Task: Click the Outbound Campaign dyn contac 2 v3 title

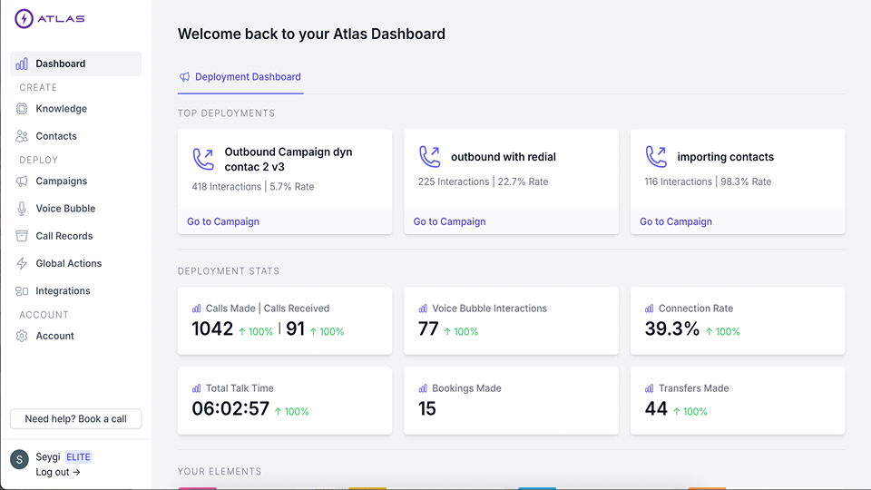Action: coord(289,160)
